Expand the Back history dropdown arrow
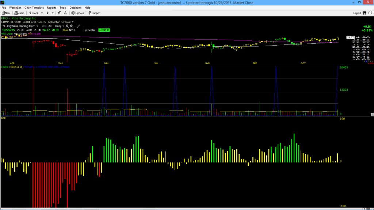 pos(42,13)
